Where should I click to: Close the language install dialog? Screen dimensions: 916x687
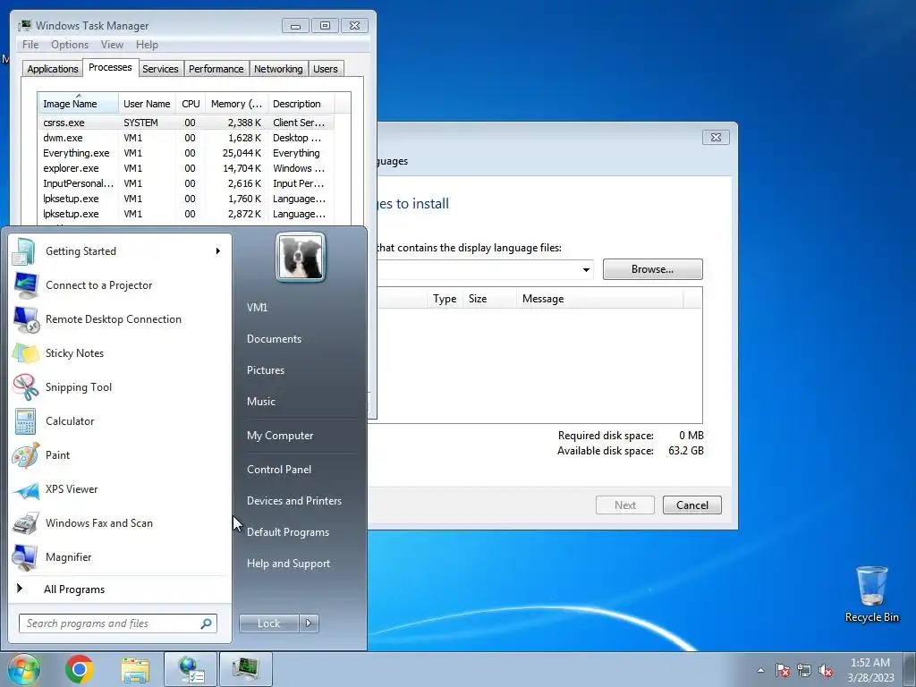(716, 137)
